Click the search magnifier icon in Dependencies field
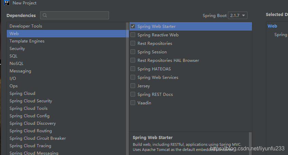288x155 pixels. (44, 15)
